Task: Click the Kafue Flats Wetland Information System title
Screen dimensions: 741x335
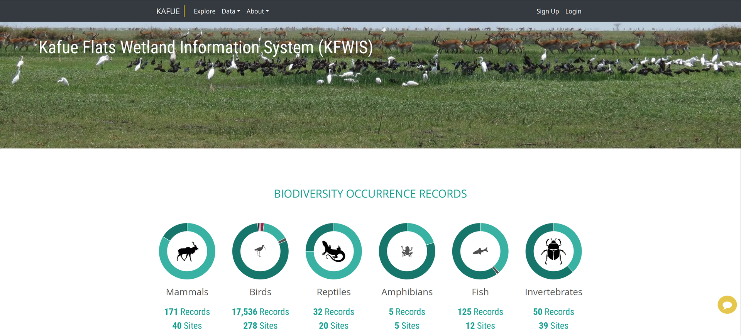Action: [206, 47]
